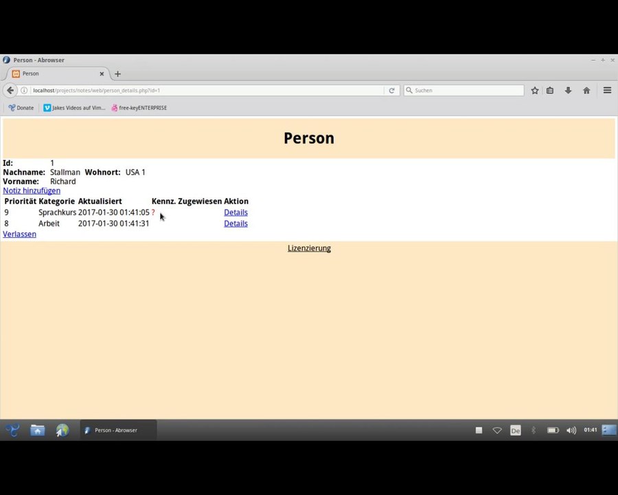Screen dimensions: 618x495
Task: Open the system start menu icon
Action: pyautogui.click(x=12, y=430)
